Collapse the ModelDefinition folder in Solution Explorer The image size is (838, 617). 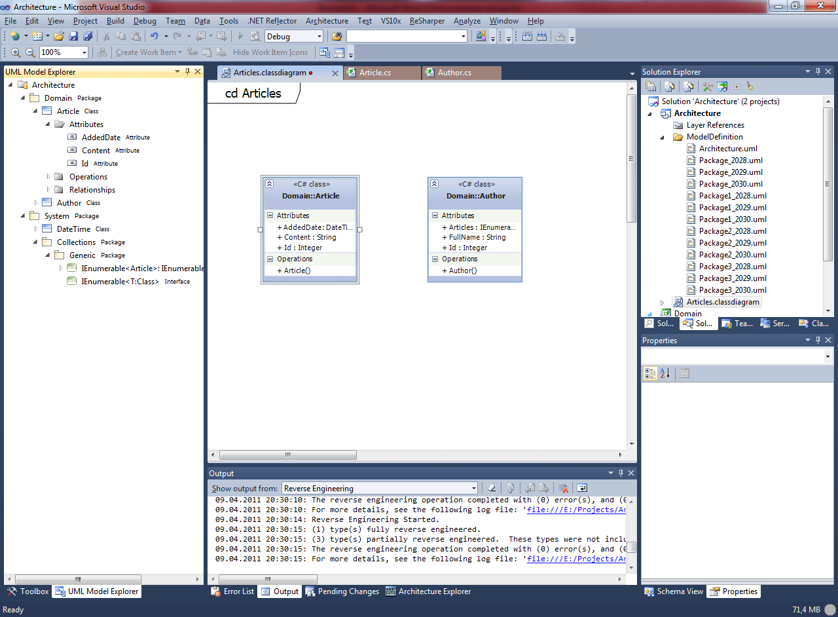tap(662, 137)
